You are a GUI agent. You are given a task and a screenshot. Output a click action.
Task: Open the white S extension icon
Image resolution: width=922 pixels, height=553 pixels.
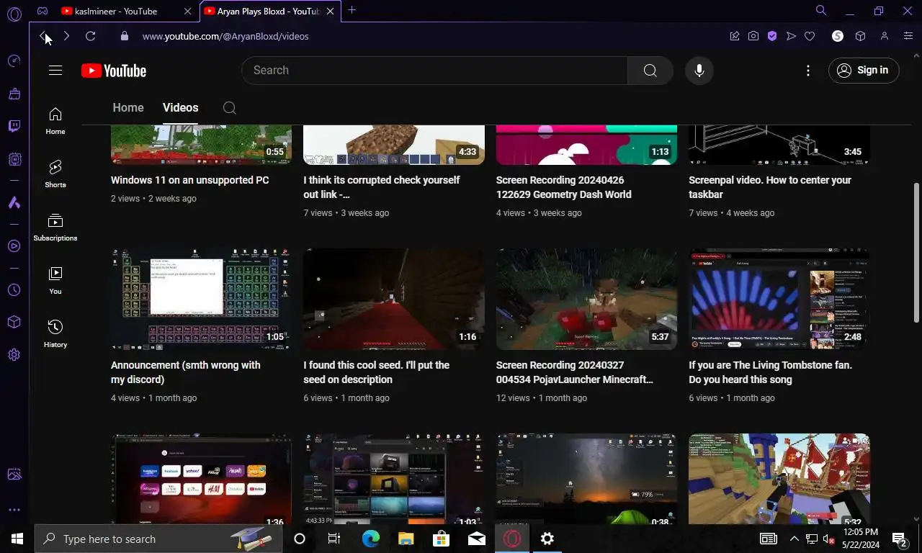[x=838, y=36]
